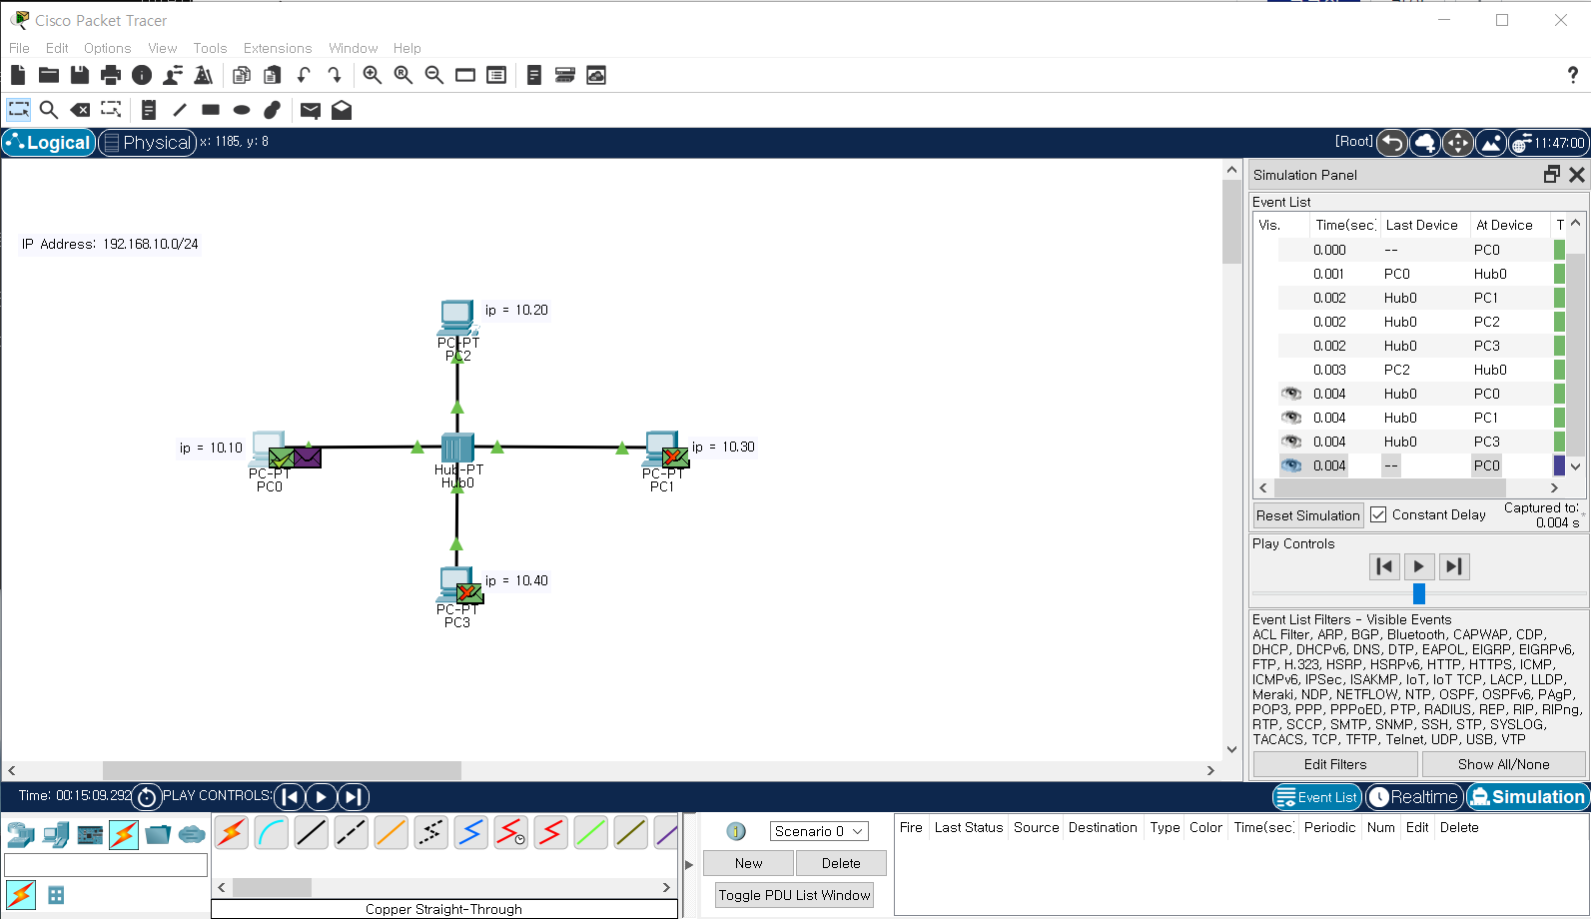Pick the Inspect magnifier tool
This screenshot has height=919, width=1591.
49,110
